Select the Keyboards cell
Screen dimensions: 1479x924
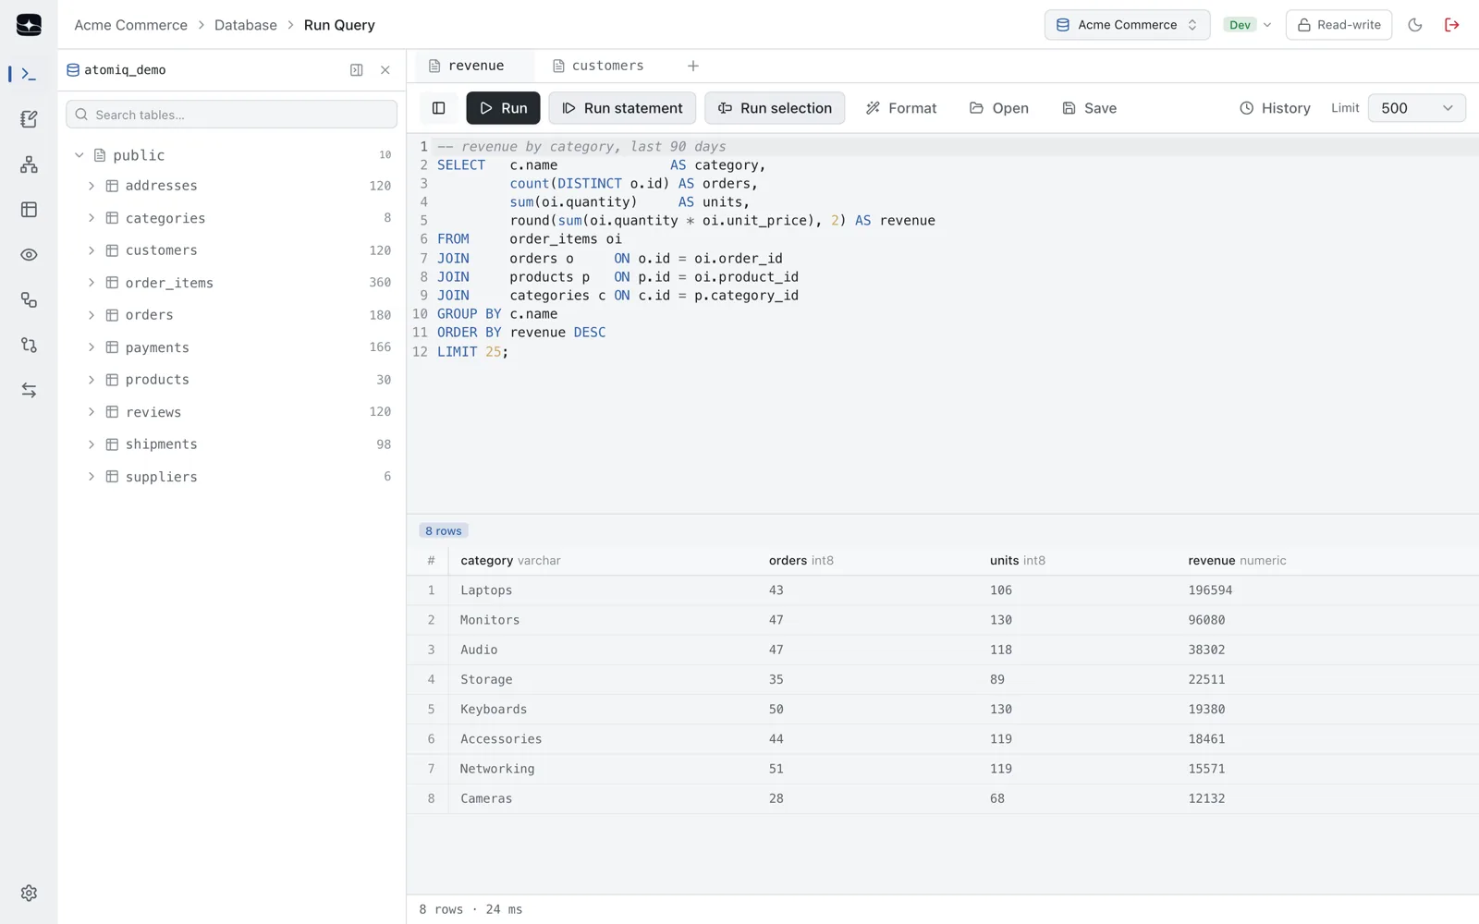coord(494,710)
